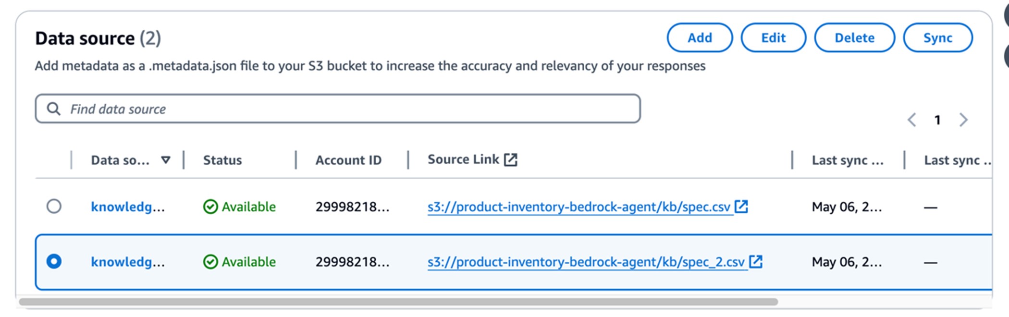Go to next page arrow
The image size is (1009, 317).
pyautogui.click(x=963, y=120)
